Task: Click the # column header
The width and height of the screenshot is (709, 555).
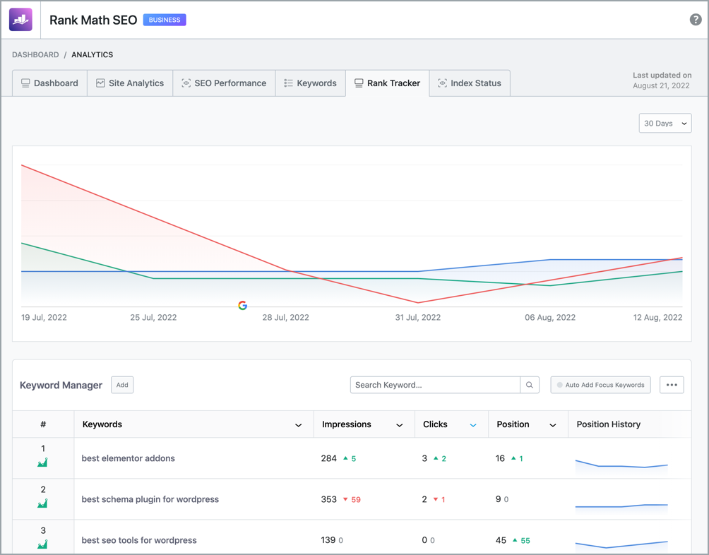Action: [43, 424]
